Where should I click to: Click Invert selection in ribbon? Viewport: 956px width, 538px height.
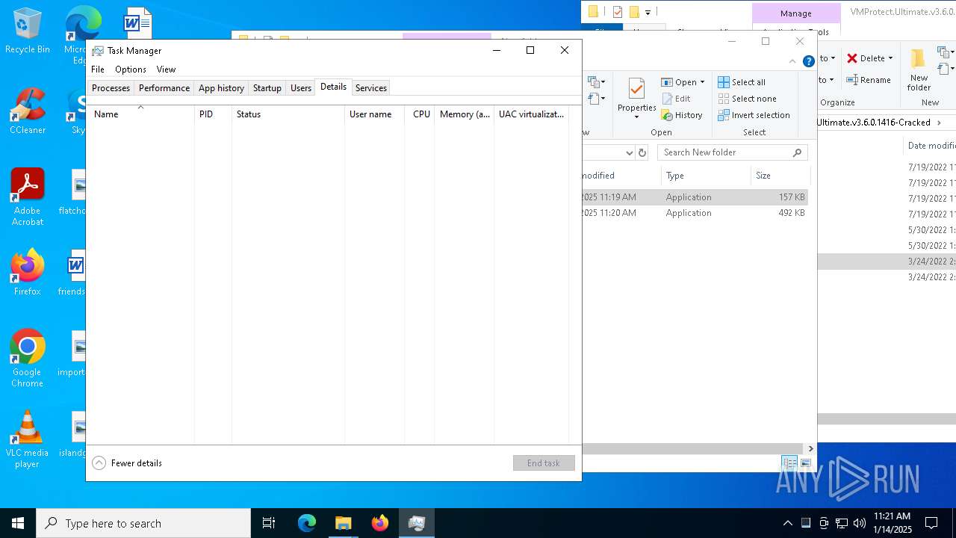pos(754,115)
